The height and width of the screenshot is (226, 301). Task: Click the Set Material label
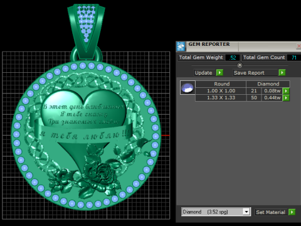coord(270,212)
